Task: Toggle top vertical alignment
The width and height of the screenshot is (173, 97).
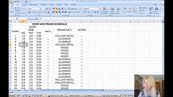Action: 54,9
